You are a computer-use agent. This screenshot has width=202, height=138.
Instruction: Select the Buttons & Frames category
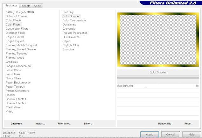pyautogui.click(x=17, y=16)
